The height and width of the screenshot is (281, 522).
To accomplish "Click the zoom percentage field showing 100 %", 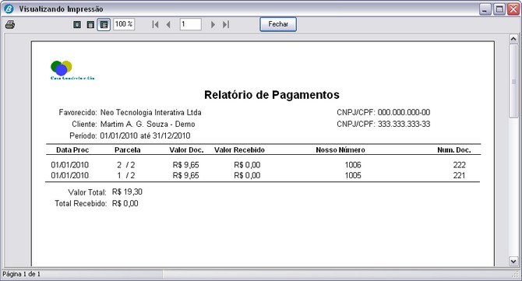I will (124, 24).
